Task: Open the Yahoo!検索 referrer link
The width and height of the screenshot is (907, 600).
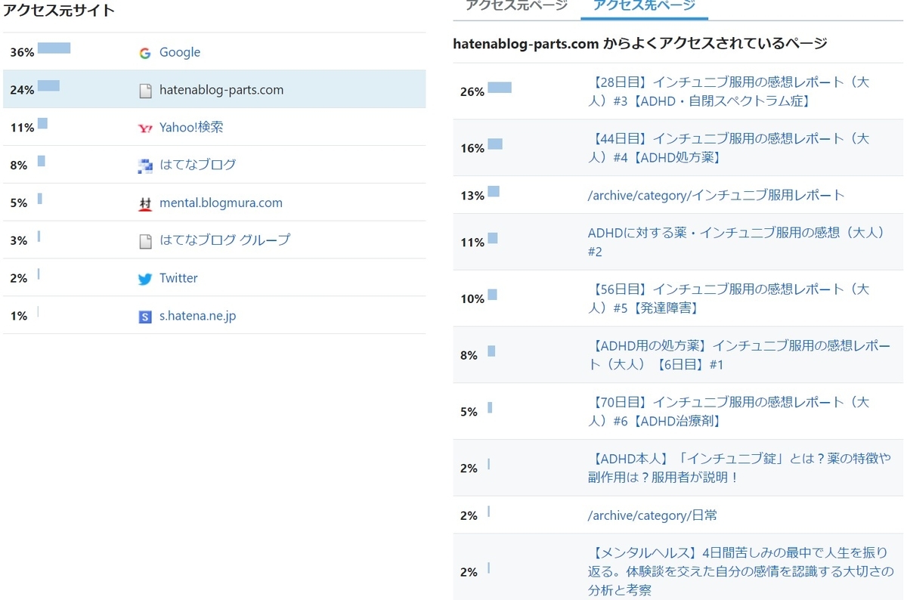Action: (x=191, y=127)
